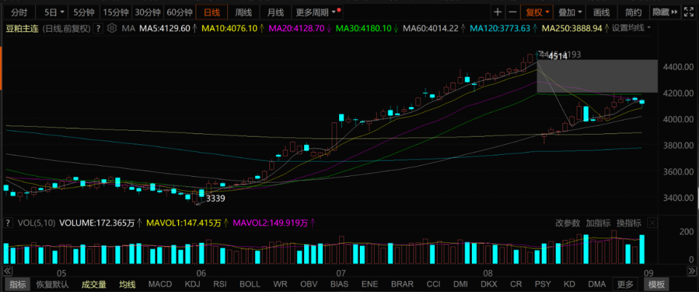Switch to 30分钟 period

147,12
